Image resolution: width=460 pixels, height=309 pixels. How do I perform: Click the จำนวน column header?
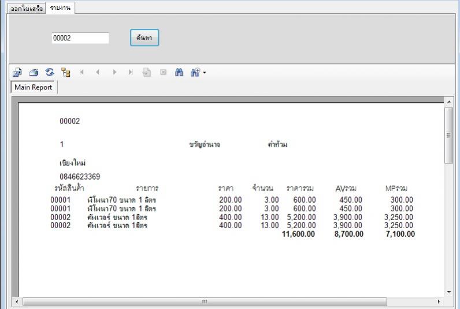coord(263,188)
